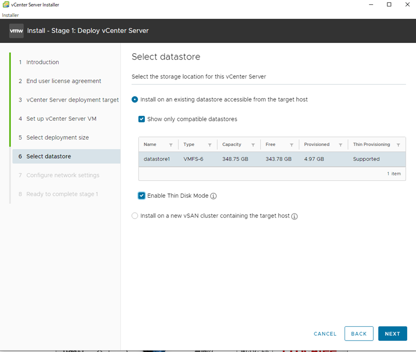The height and width of the screenshot is (352, 416).
Task: Click the BACK button
Action: (359, 334)
